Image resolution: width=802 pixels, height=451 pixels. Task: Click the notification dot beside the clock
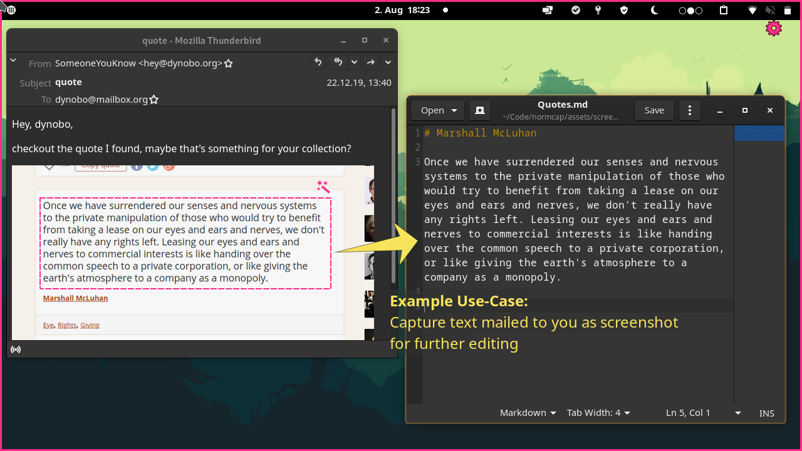coord(445,10)
